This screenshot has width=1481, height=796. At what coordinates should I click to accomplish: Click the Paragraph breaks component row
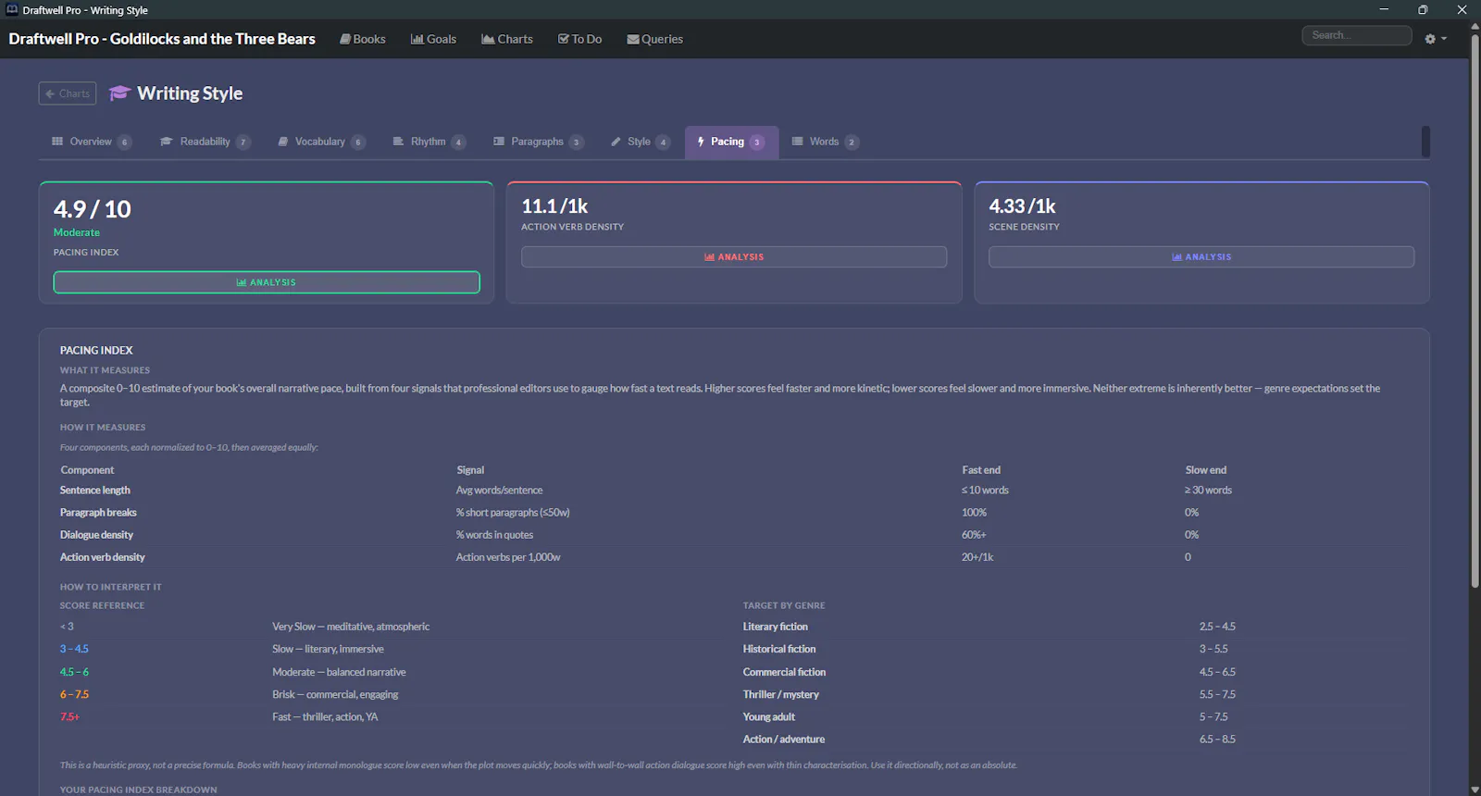tap(734, 513)
